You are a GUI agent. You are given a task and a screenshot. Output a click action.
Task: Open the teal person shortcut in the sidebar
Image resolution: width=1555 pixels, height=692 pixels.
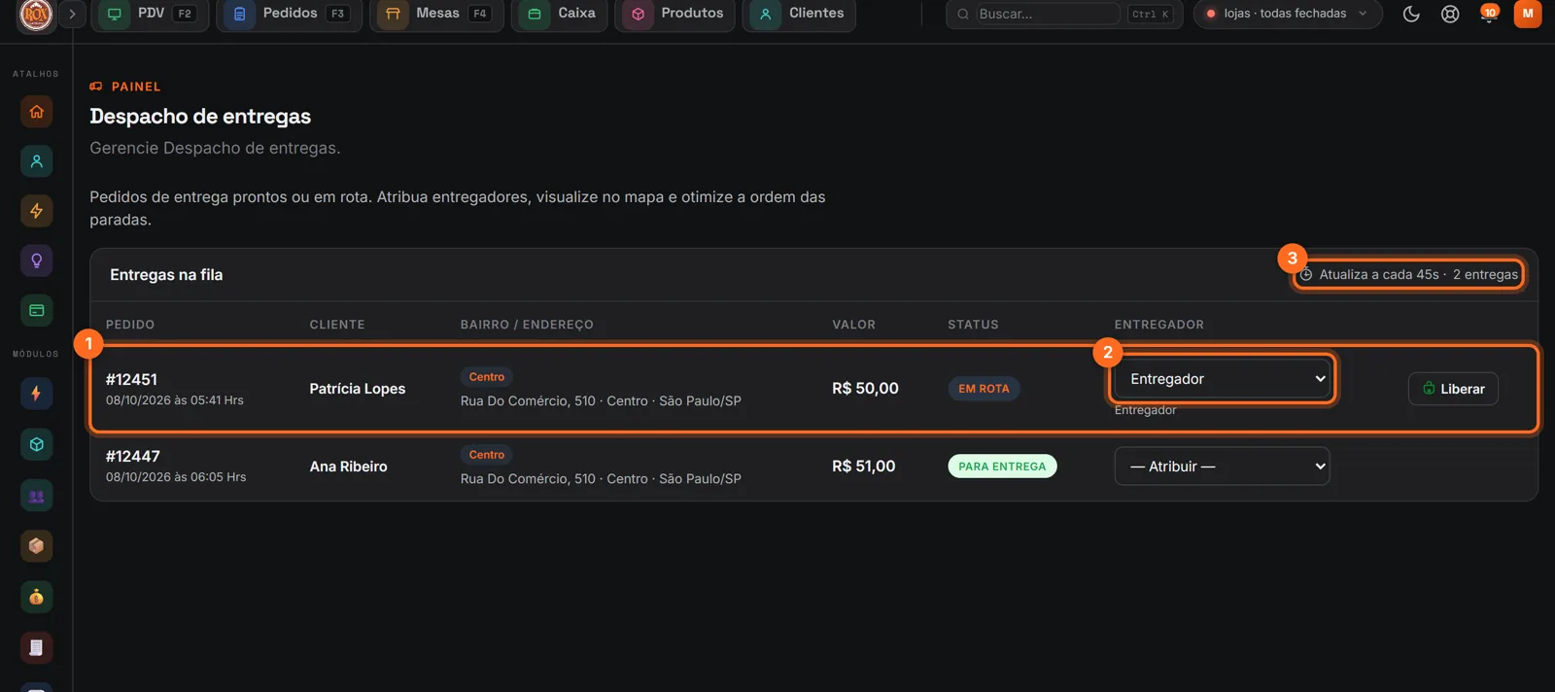click(36, 161)
